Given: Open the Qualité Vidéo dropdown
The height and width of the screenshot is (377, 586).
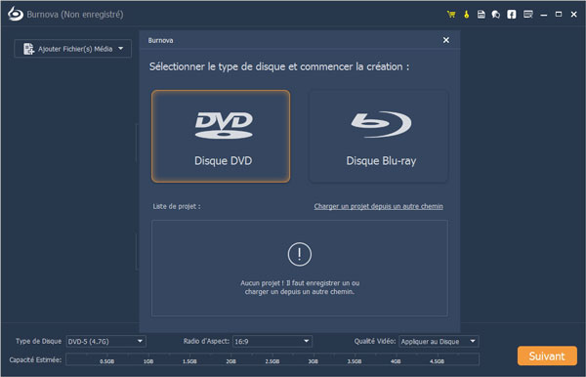Looking at the screenshot, I should [439, 341].
